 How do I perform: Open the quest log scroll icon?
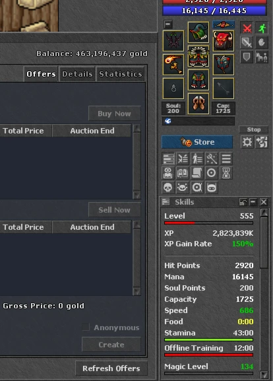pos(197,173)
